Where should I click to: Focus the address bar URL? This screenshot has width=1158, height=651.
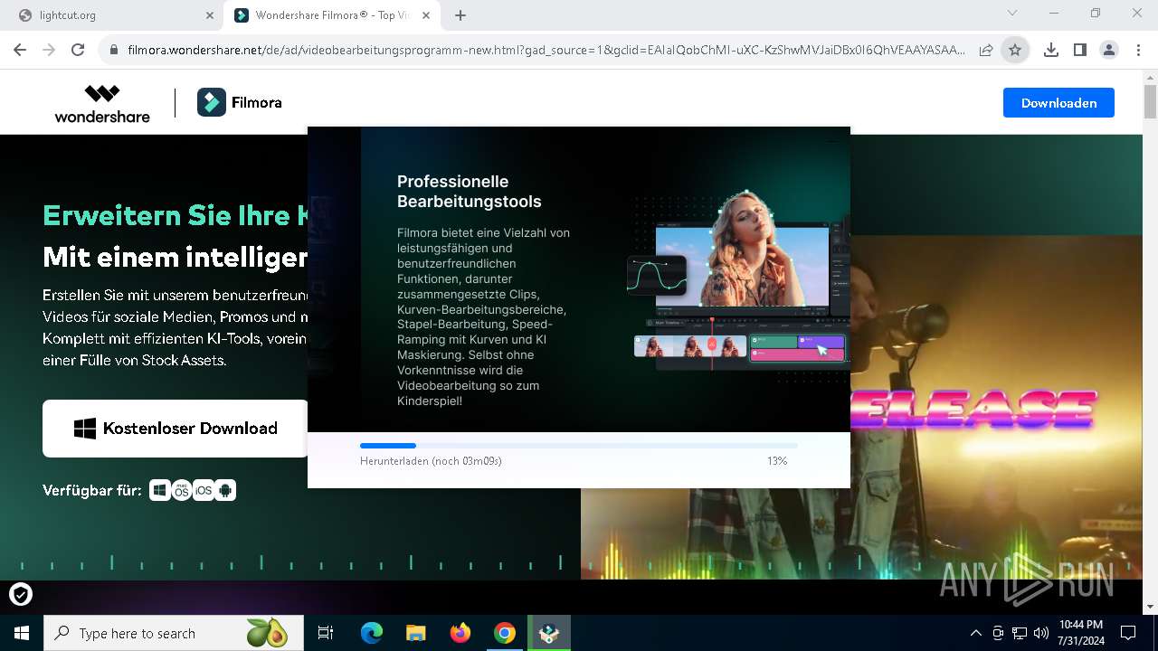coord(546,51)
